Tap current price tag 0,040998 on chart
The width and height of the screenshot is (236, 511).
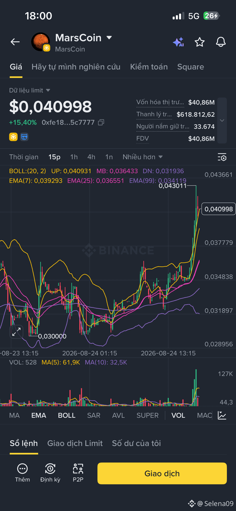(219, 209)
